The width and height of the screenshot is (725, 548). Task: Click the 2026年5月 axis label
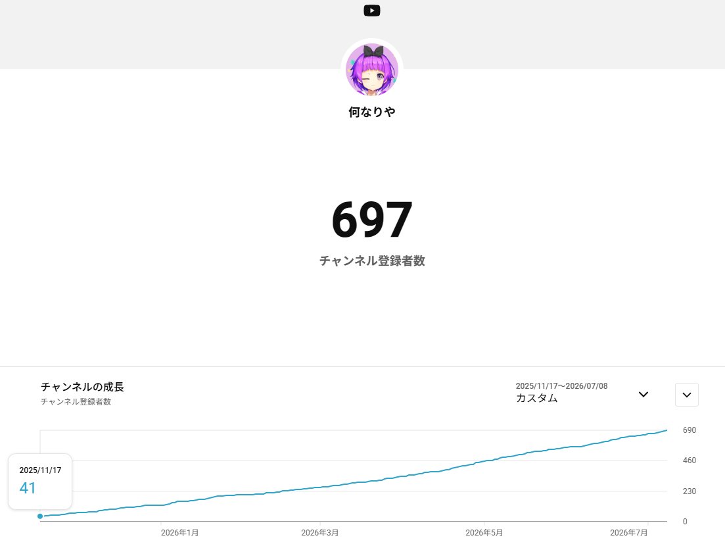point(484,533)
